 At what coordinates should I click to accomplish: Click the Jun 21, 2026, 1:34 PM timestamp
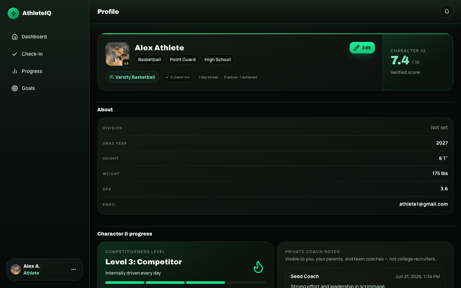(417, 276)
